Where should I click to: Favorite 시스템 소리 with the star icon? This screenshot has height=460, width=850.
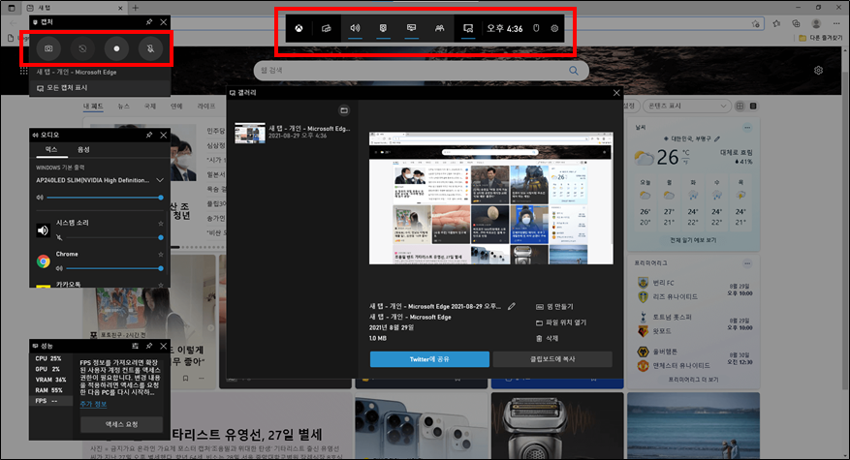tap(161, 224)
